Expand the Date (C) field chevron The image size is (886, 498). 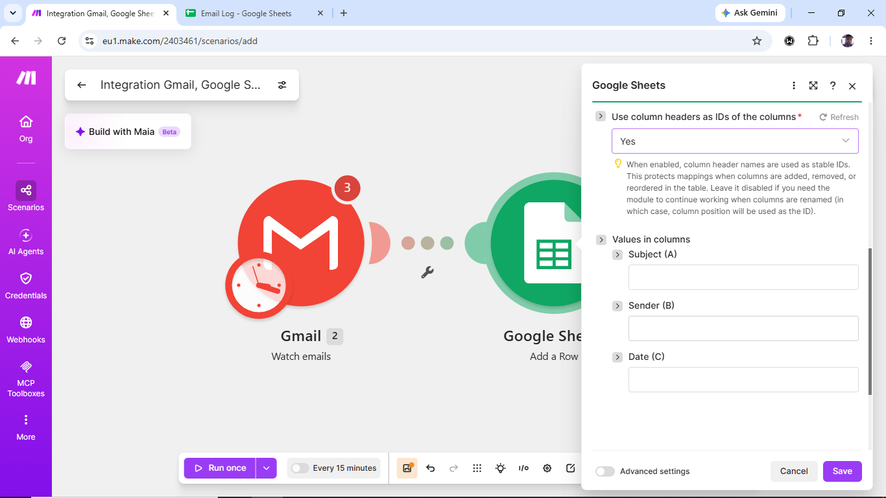coord(617,357)
